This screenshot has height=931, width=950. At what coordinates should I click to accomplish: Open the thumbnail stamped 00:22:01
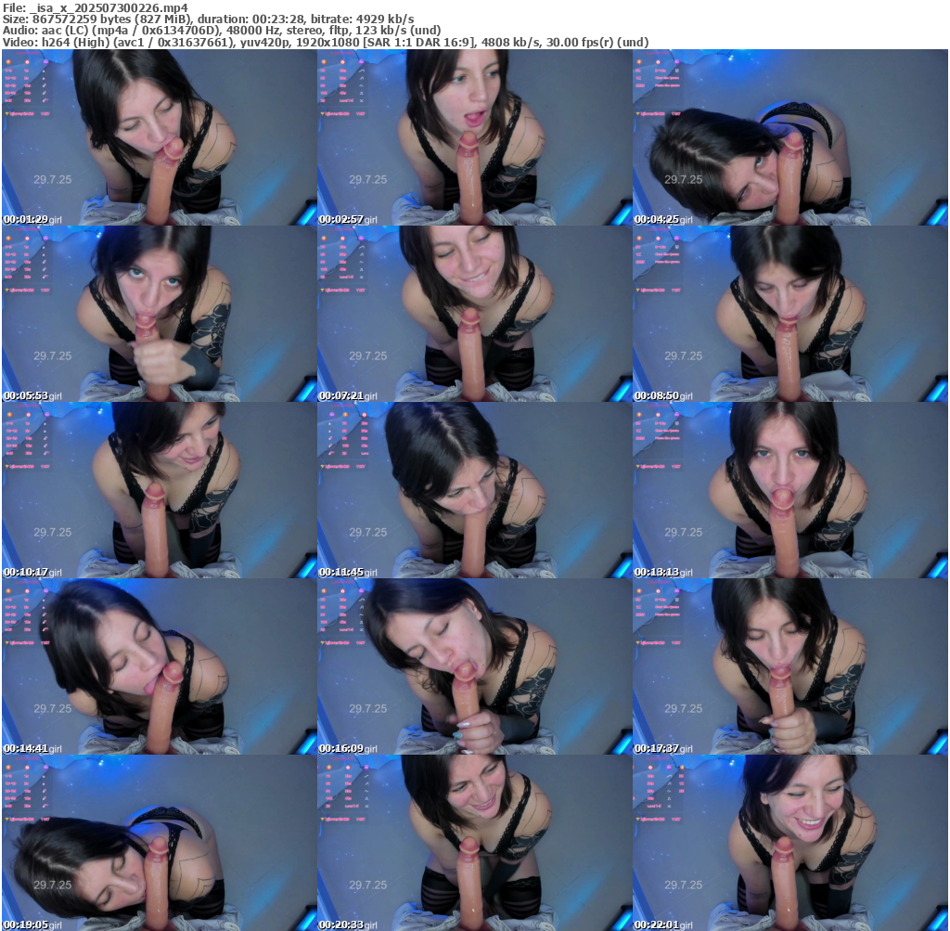[790, 843]
